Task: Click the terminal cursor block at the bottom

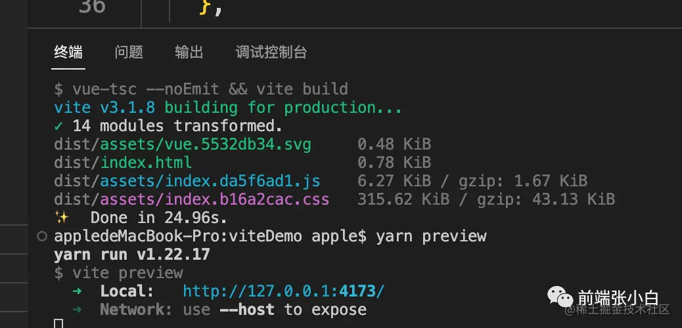Action: [x=58, y=323]
